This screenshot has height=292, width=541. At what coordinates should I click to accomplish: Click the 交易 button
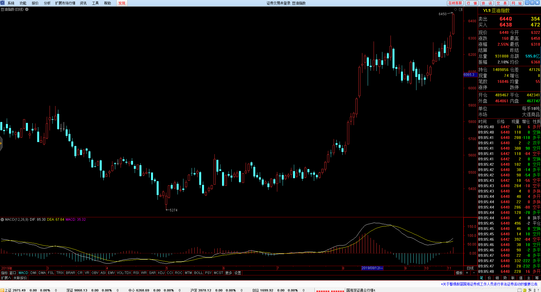coord(502,3)
